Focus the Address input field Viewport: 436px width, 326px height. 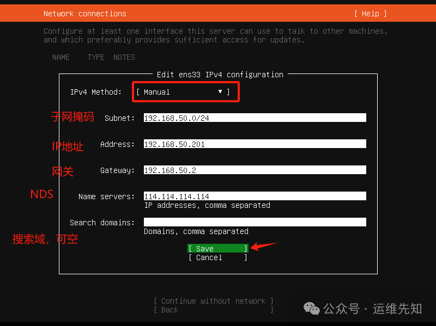[x=255, y=144]
